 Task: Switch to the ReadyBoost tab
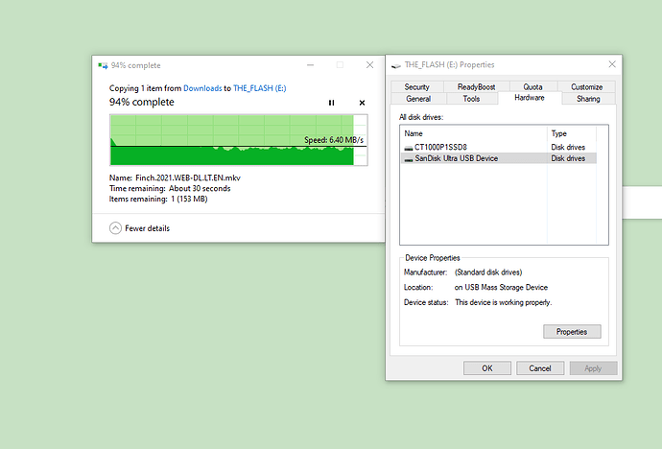476,87
